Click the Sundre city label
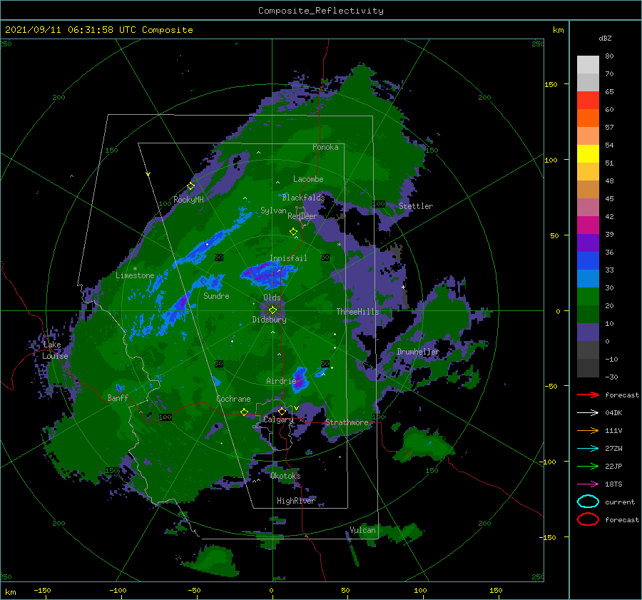The height and width of the screenshot is (600, 642). click(x=217, y=295)
